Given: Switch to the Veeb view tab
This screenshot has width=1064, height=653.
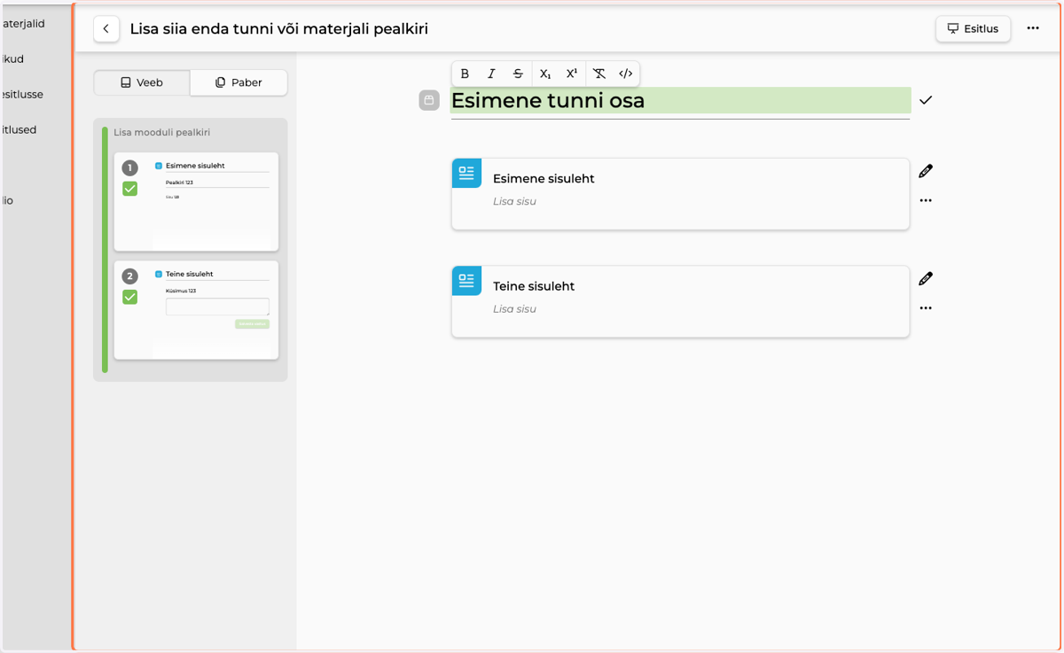Looking at the screenshot, I should coord(142,82).
